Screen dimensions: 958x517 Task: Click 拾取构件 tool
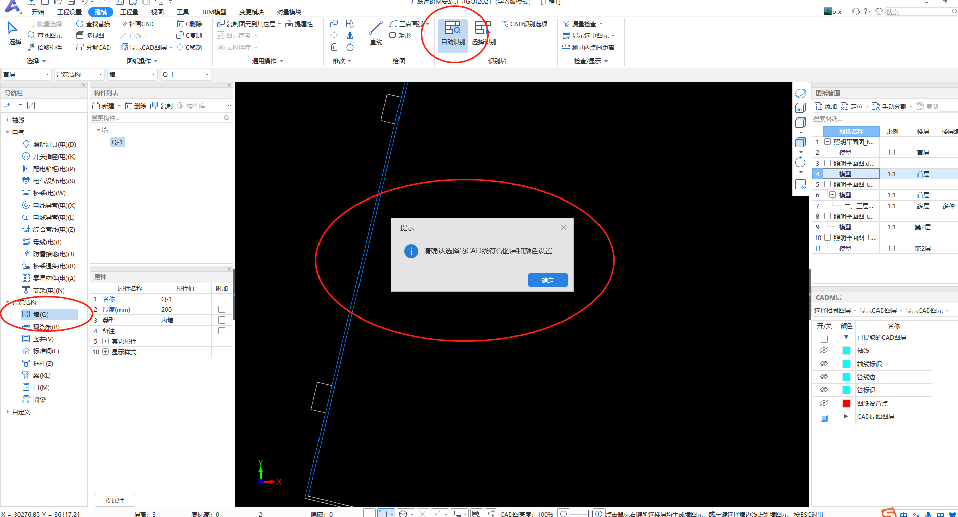point(45,47)
